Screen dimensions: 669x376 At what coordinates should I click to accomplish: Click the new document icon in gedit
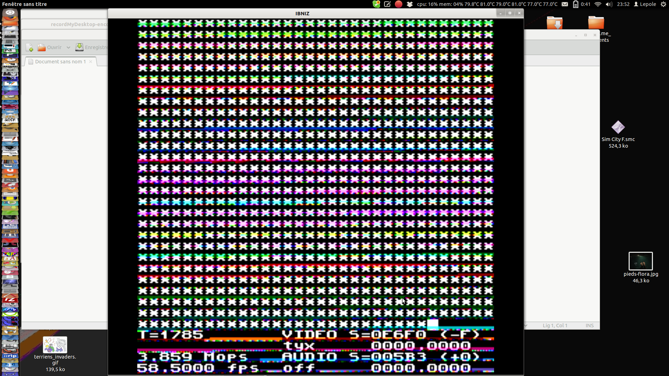pyautogui.click(x=29, y=47)
